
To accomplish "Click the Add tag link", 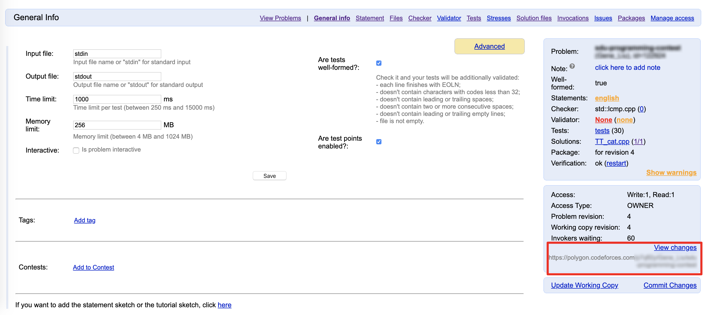I will point(85,220).
